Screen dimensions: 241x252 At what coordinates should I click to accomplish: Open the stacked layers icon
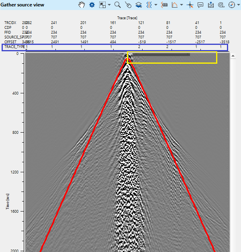point(139,5)
